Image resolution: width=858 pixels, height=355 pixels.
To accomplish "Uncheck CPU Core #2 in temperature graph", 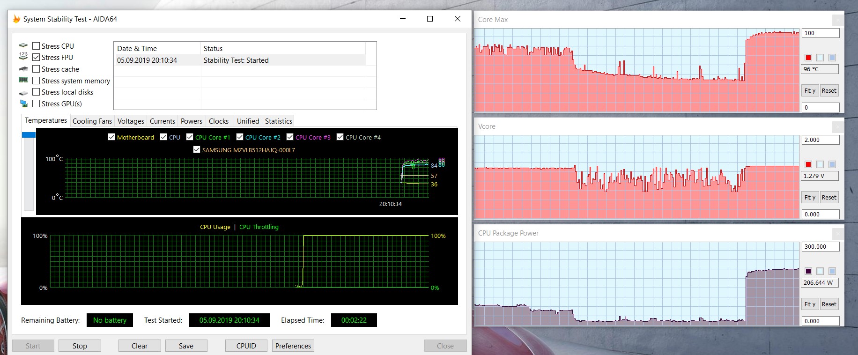I will point(240,137).
